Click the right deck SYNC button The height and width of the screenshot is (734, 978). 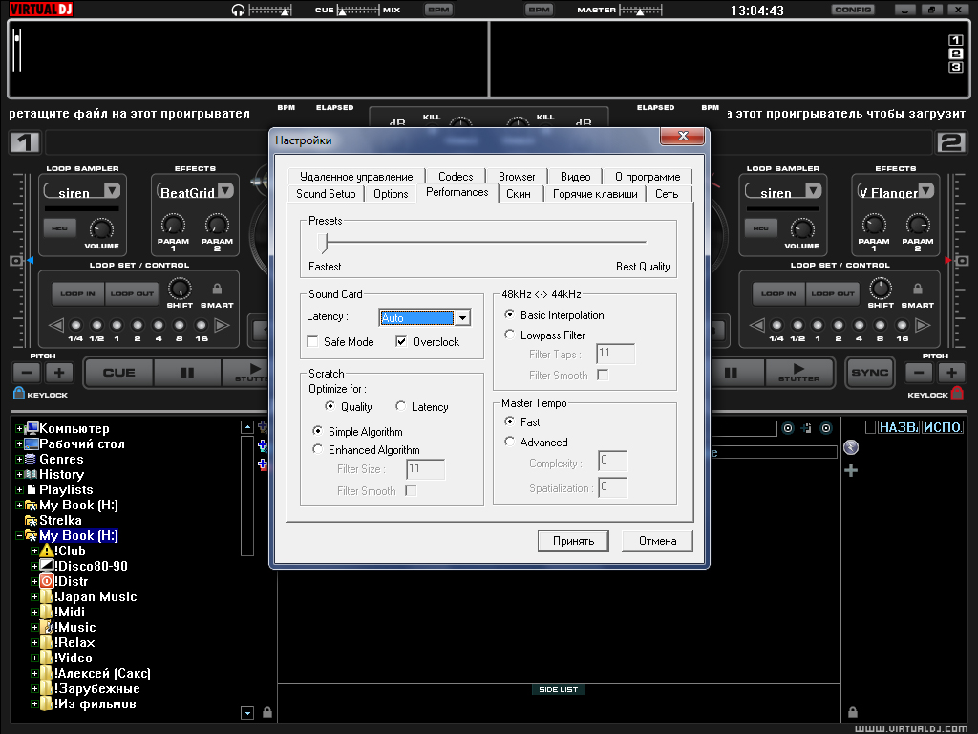[x=869, y=373]
